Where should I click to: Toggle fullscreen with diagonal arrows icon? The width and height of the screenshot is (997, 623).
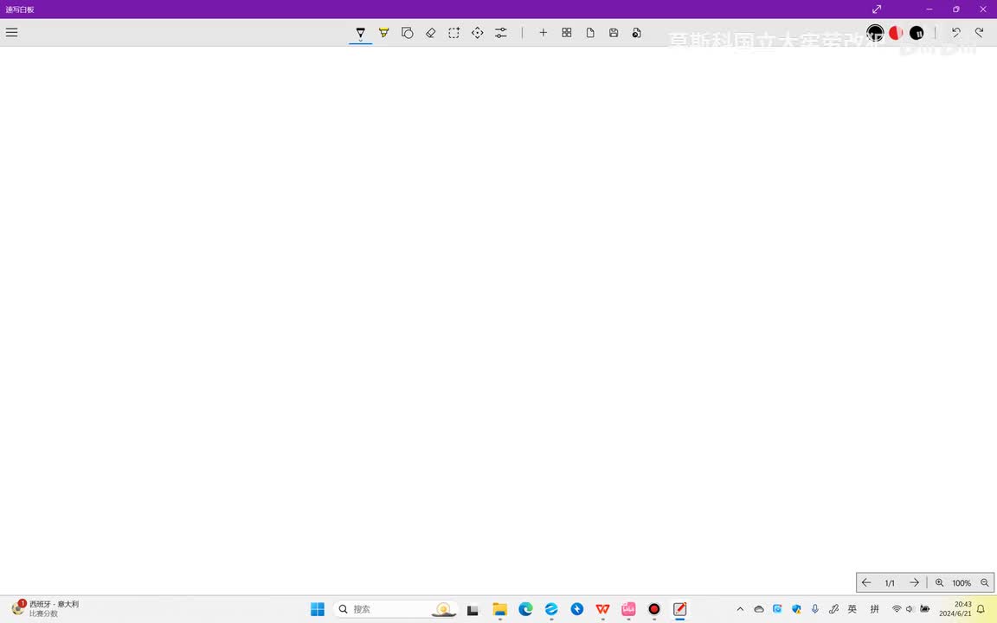click(877, 9)
